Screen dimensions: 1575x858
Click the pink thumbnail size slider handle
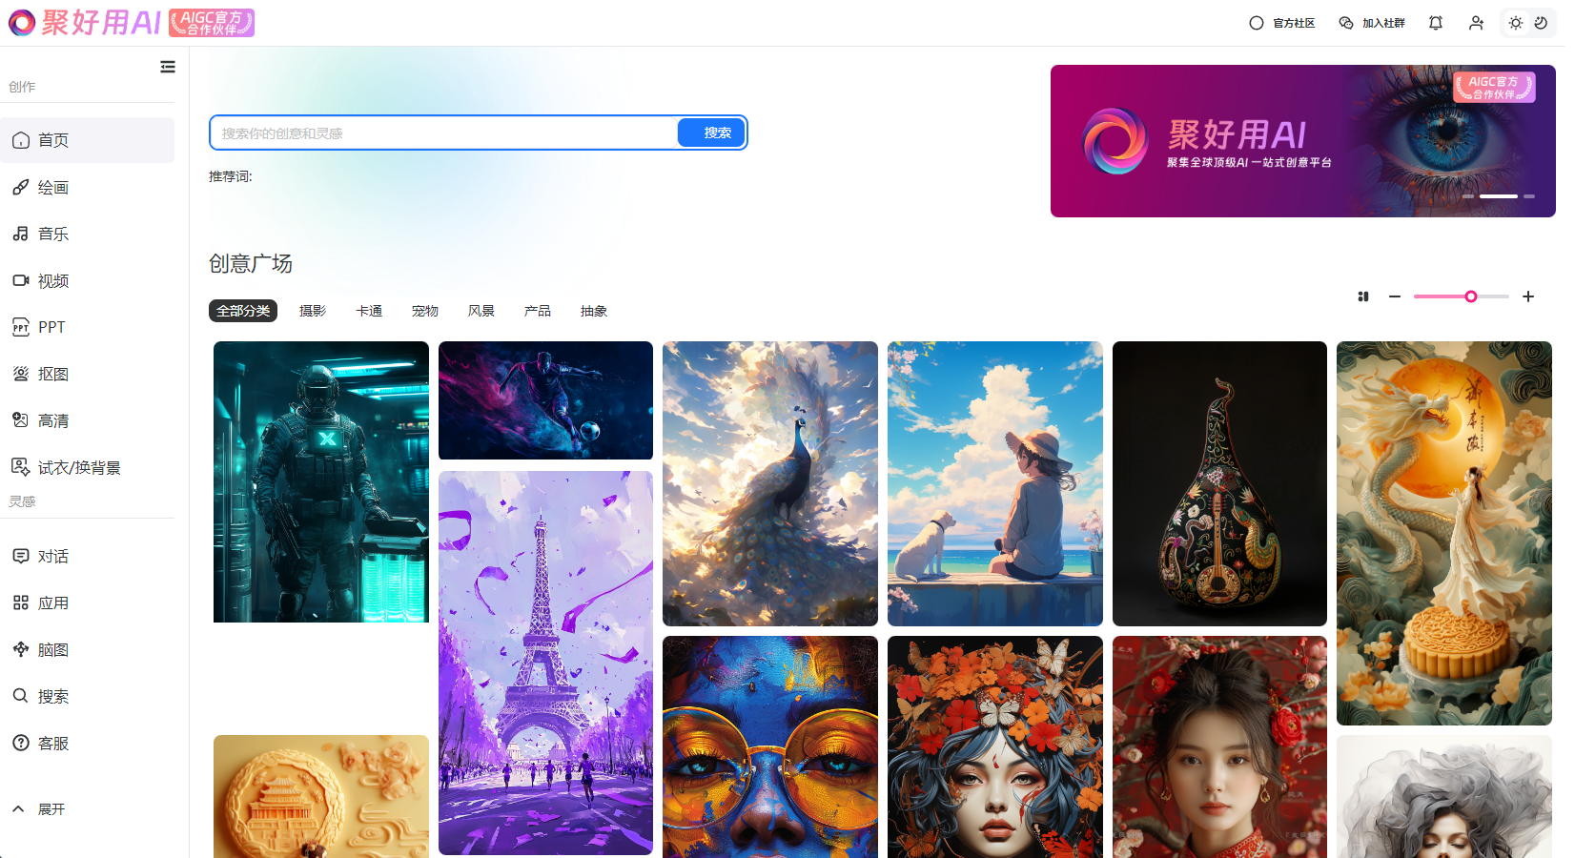pos(1471,296)
